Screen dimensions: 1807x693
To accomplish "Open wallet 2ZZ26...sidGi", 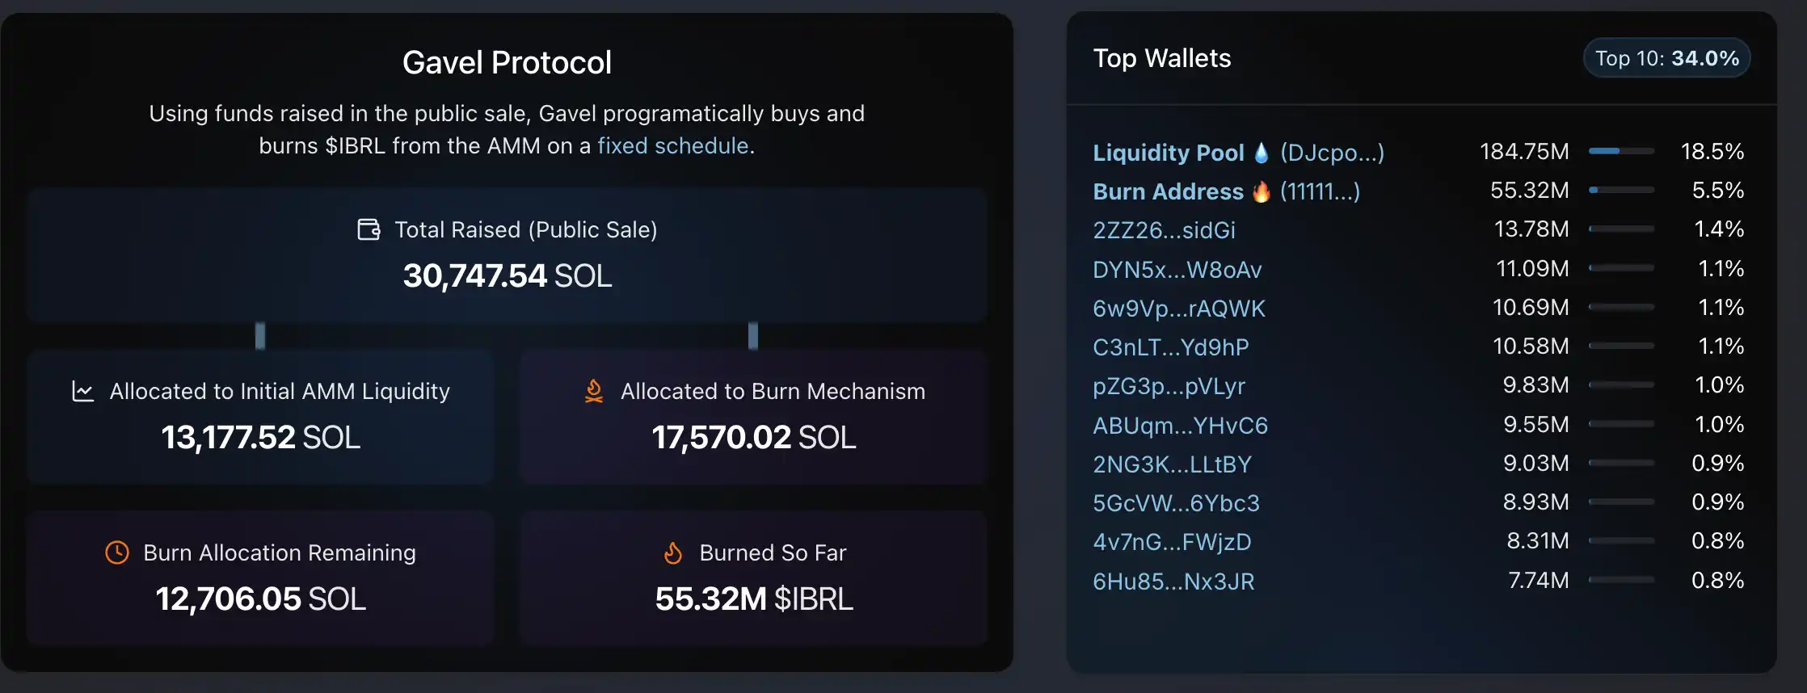I will 1164,230.
